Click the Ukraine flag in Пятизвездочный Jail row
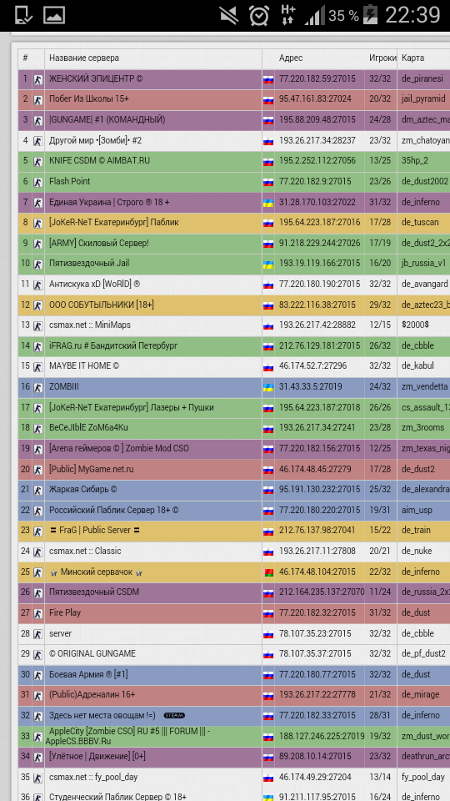450x801 pixels. click(268, 264)
